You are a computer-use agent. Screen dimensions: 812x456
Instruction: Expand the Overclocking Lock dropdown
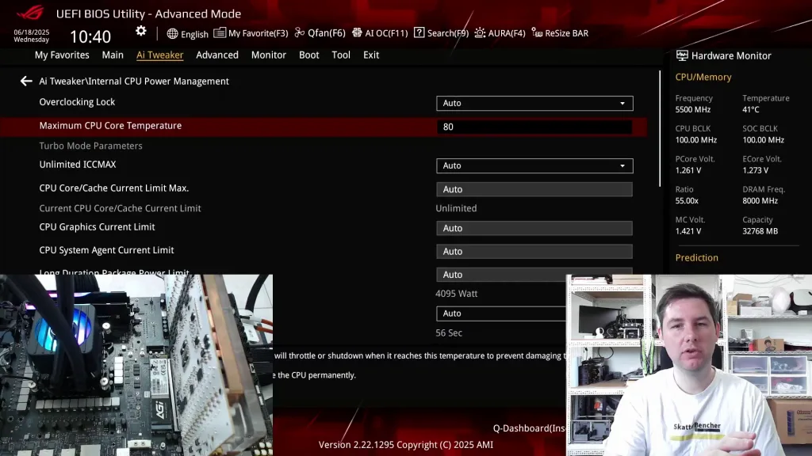click(x=534, y=104)
